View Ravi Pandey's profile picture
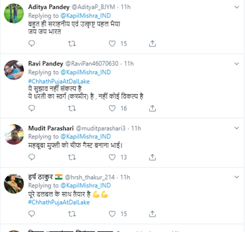This screenshot has height=232, width=245. click(x=14, y=70)
